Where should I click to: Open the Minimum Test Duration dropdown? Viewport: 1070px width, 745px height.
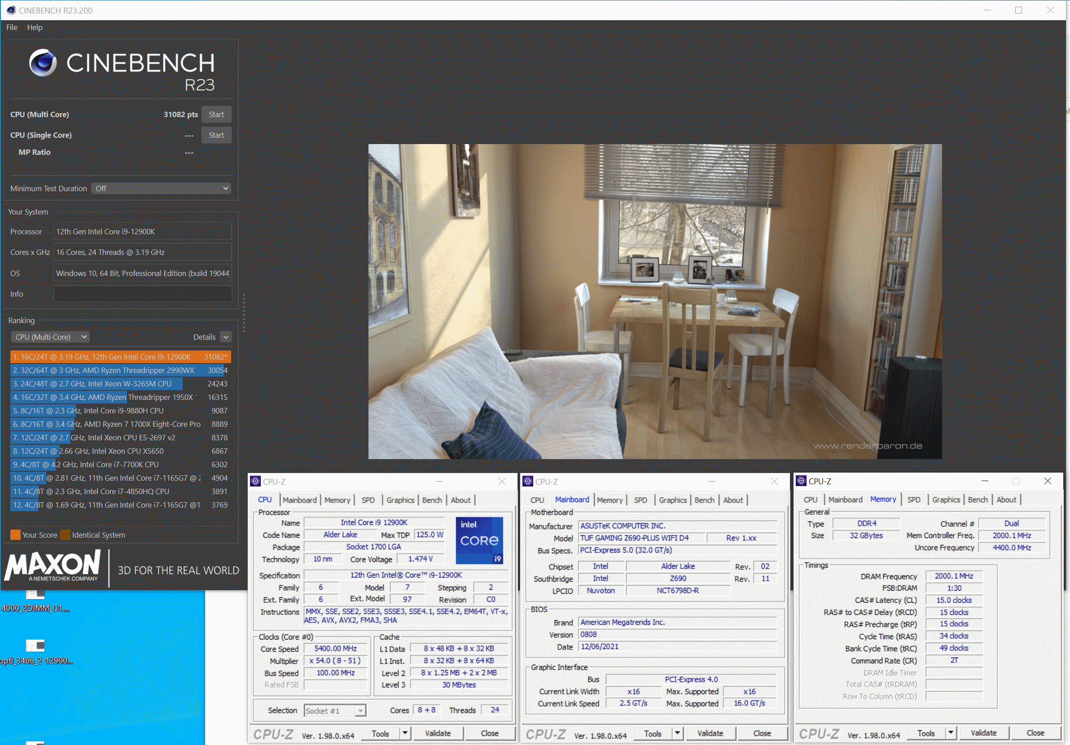click(161, 188)
